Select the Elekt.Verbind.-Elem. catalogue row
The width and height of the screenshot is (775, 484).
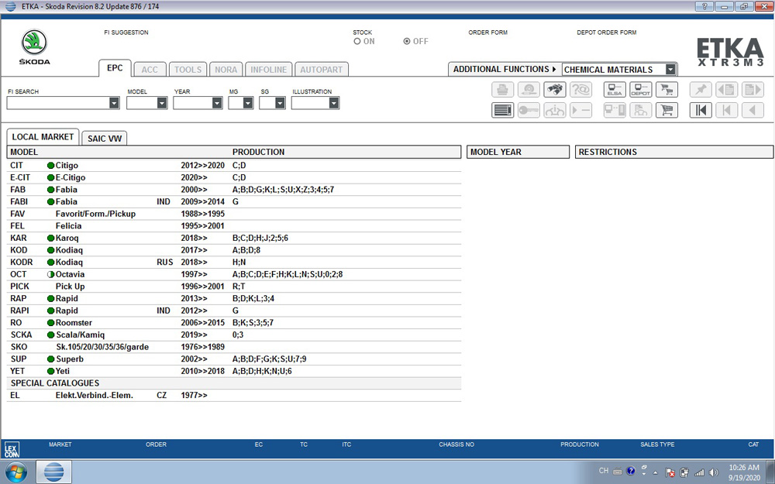click(234, 395)
